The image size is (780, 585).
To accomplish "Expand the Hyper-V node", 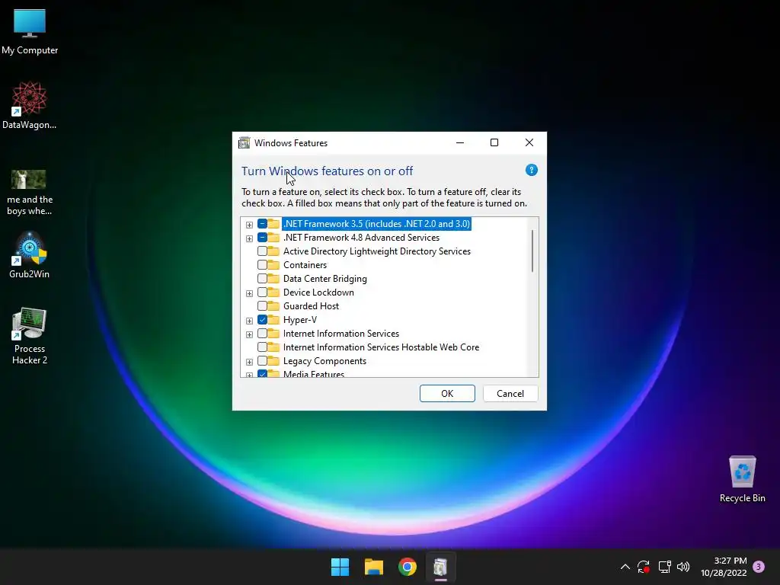I will point(249,321).
